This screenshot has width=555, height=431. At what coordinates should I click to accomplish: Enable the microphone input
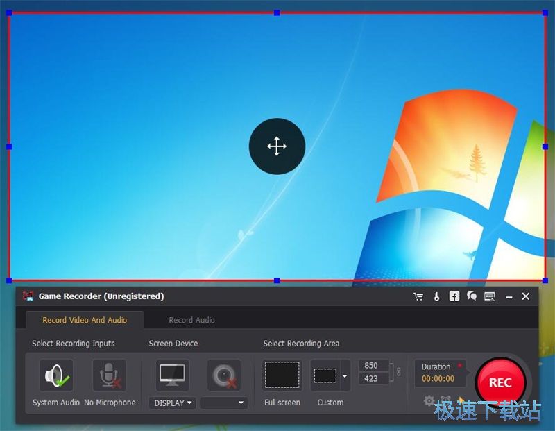(110, 376)
